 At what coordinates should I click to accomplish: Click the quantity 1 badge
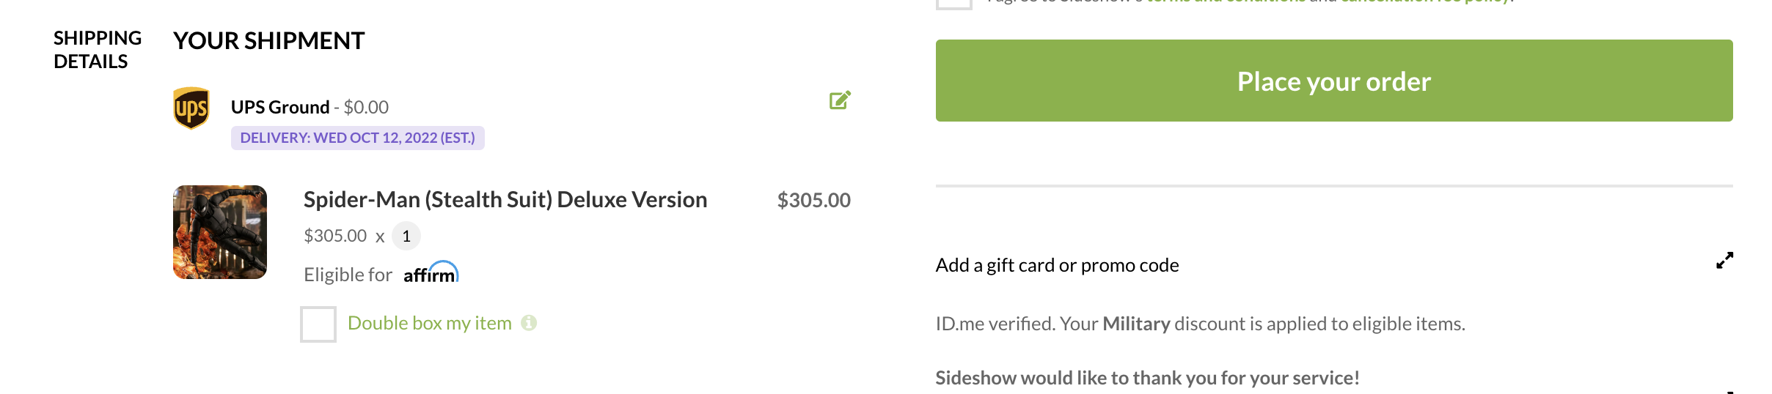coord(406,236)
